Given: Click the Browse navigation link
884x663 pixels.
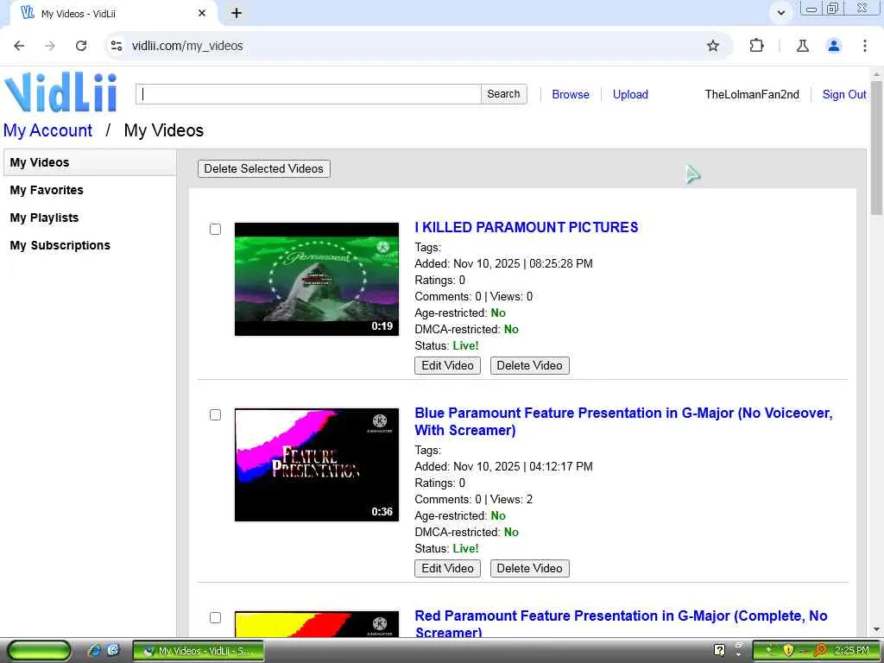Looking at the screenshot, I should tap(571, 94).
